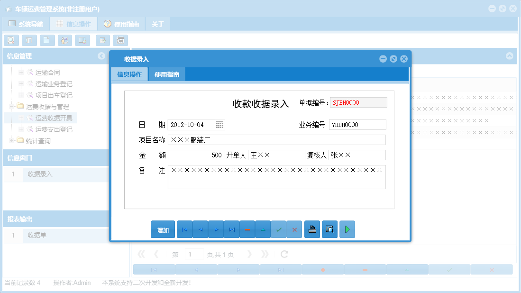Select the search magnifier icon in the toolbar

pos(11,40)
